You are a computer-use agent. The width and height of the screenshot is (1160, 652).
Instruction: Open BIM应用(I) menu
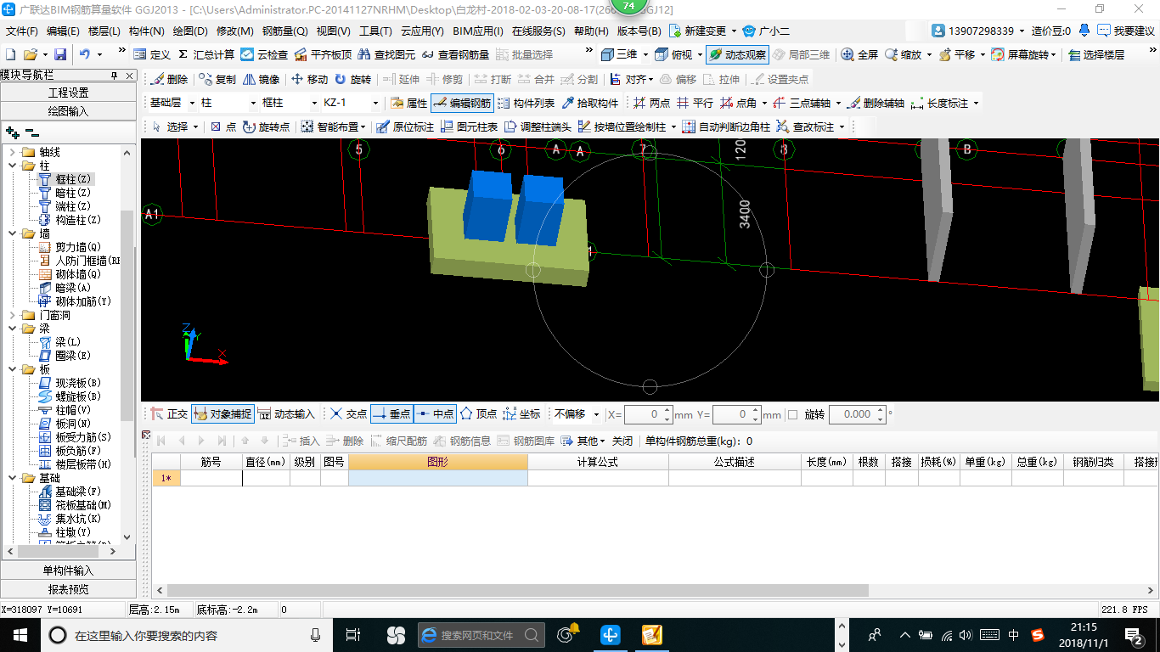pos(477,31)
